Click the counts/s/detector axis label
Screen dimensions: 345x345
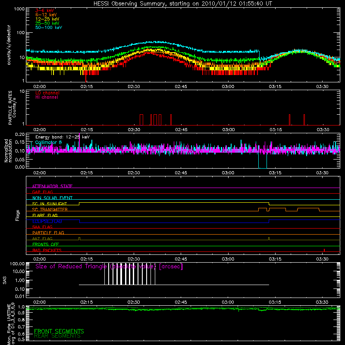coord(9,45)
